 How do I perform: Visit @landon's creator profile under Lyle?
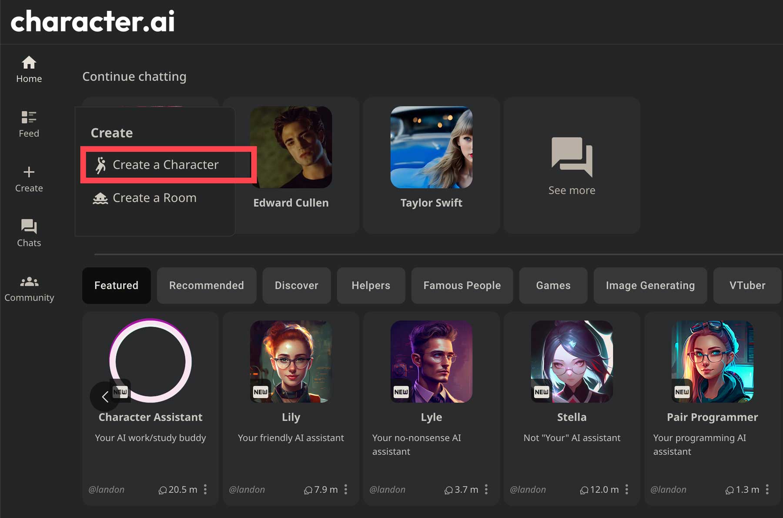tap(388, 489)
